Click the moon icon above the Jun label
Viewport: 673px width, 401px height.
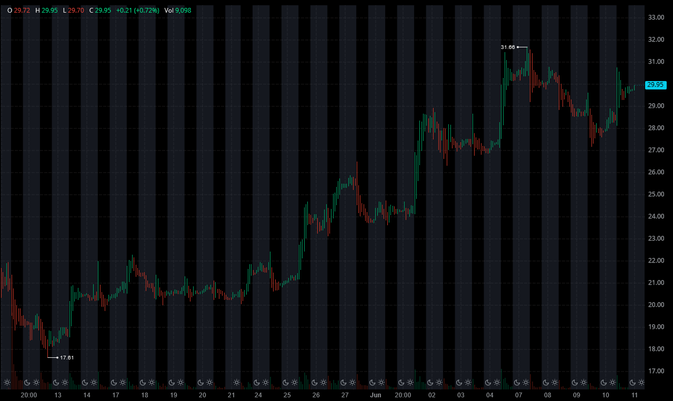coord(372,382)
